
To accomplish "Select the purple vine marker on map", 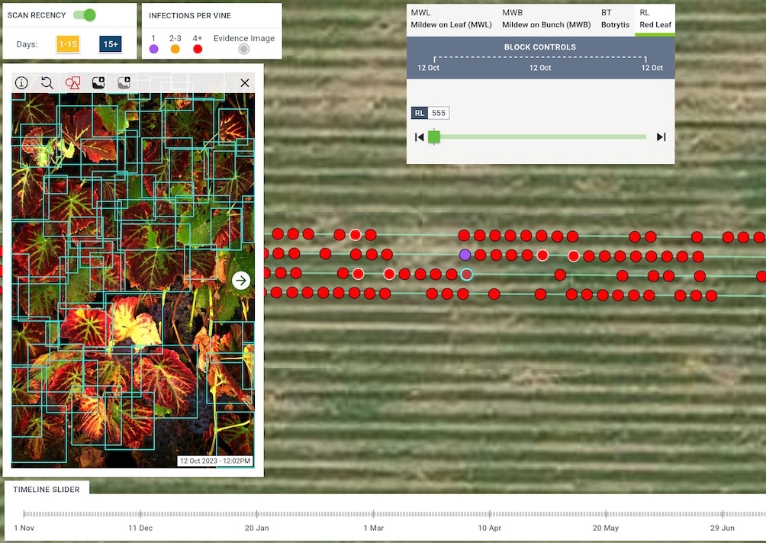I will pyautogui.click(x=465, y=255).
